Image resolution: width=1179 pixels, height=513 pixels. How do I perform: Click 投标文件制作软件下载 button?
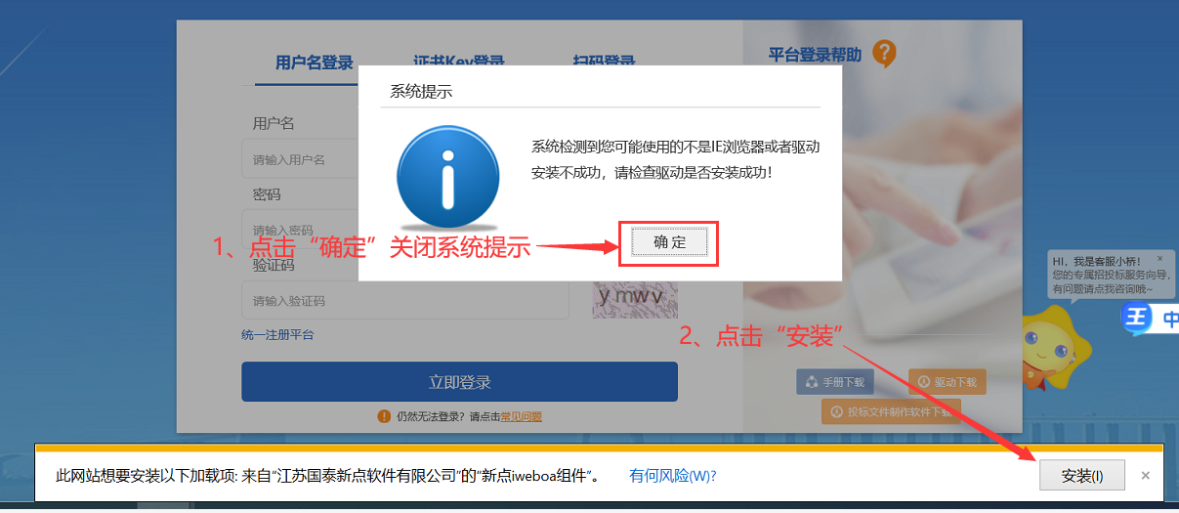[x=891, y=411]
